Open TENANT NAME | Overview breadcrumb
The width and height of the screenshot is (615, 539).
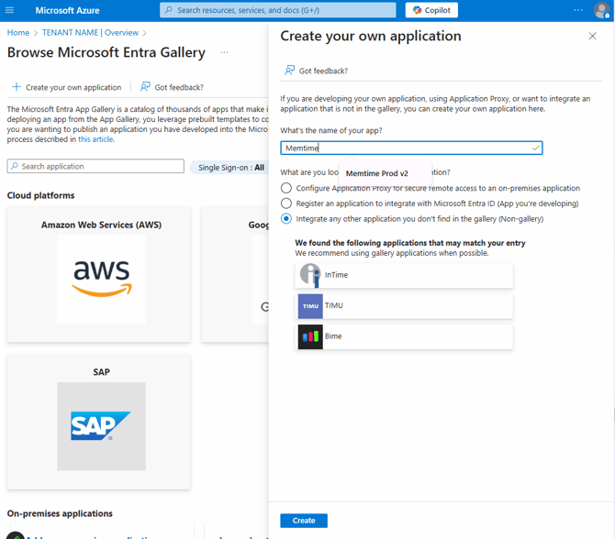click(90, 32)
